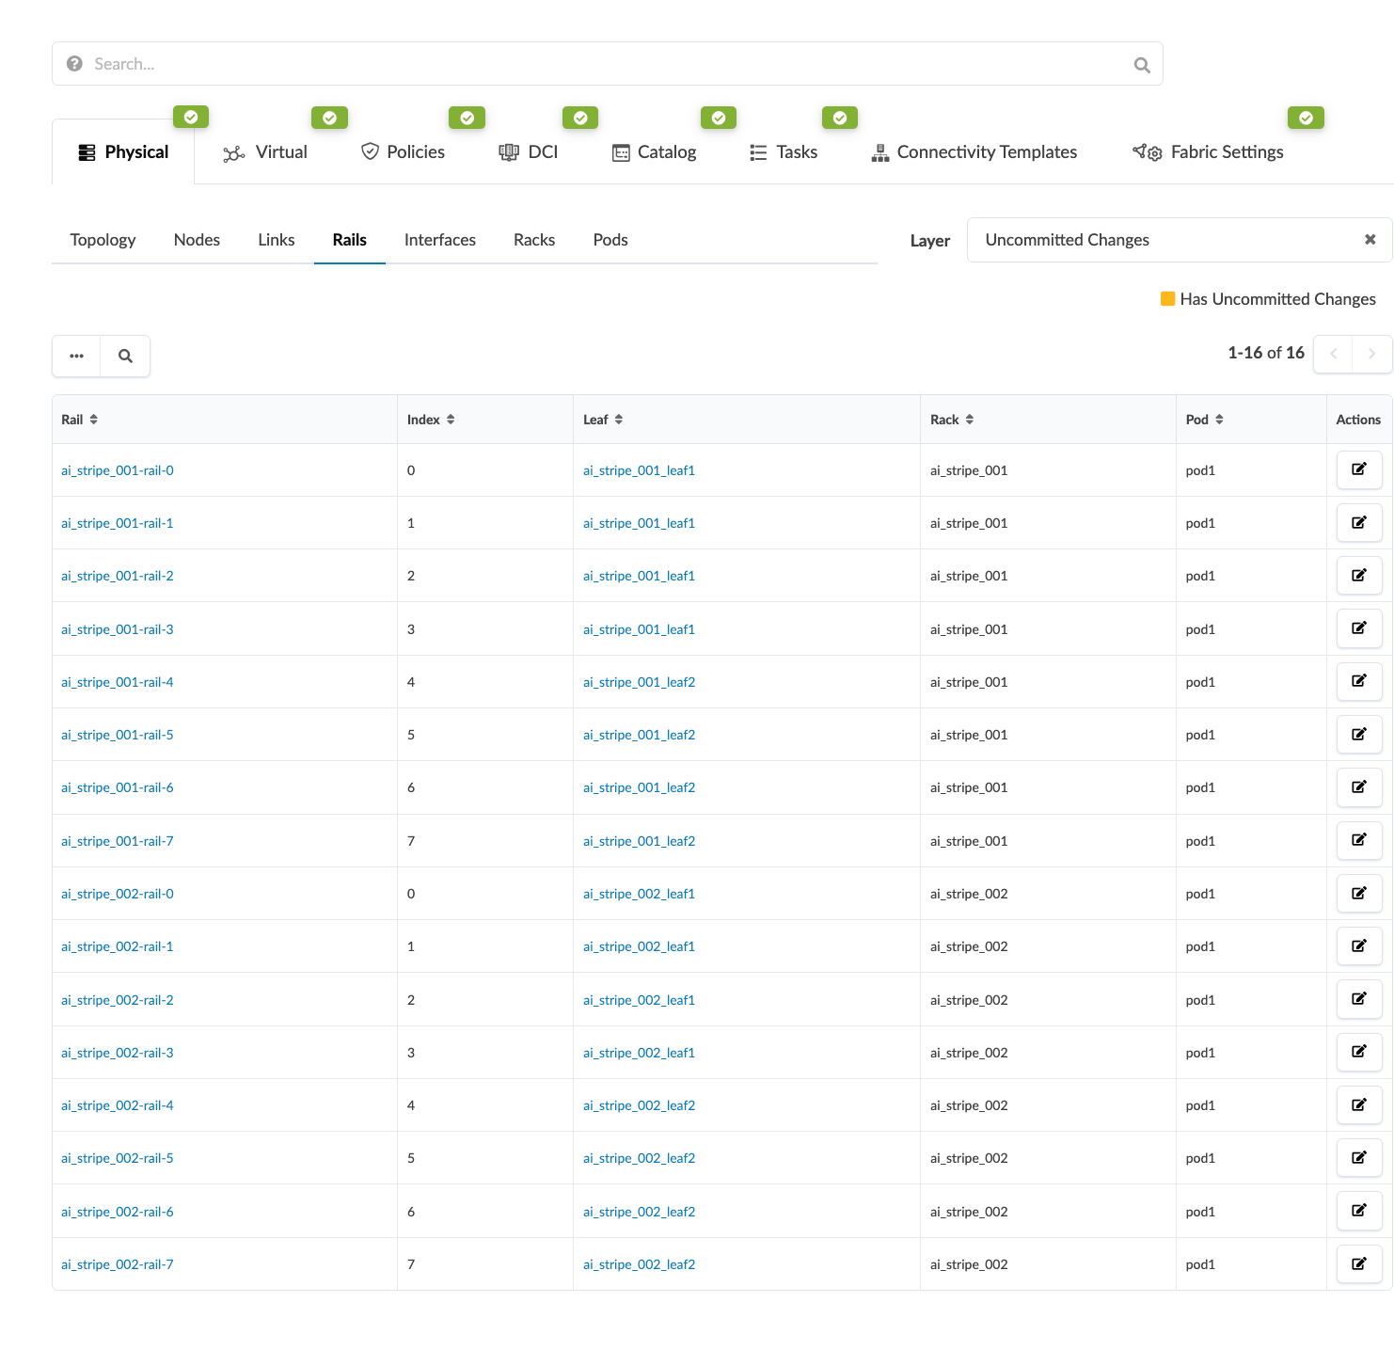Click the edit icon for ai_stripe_001-rail-4
1394x1366 pixels.
coord(1358,681)
